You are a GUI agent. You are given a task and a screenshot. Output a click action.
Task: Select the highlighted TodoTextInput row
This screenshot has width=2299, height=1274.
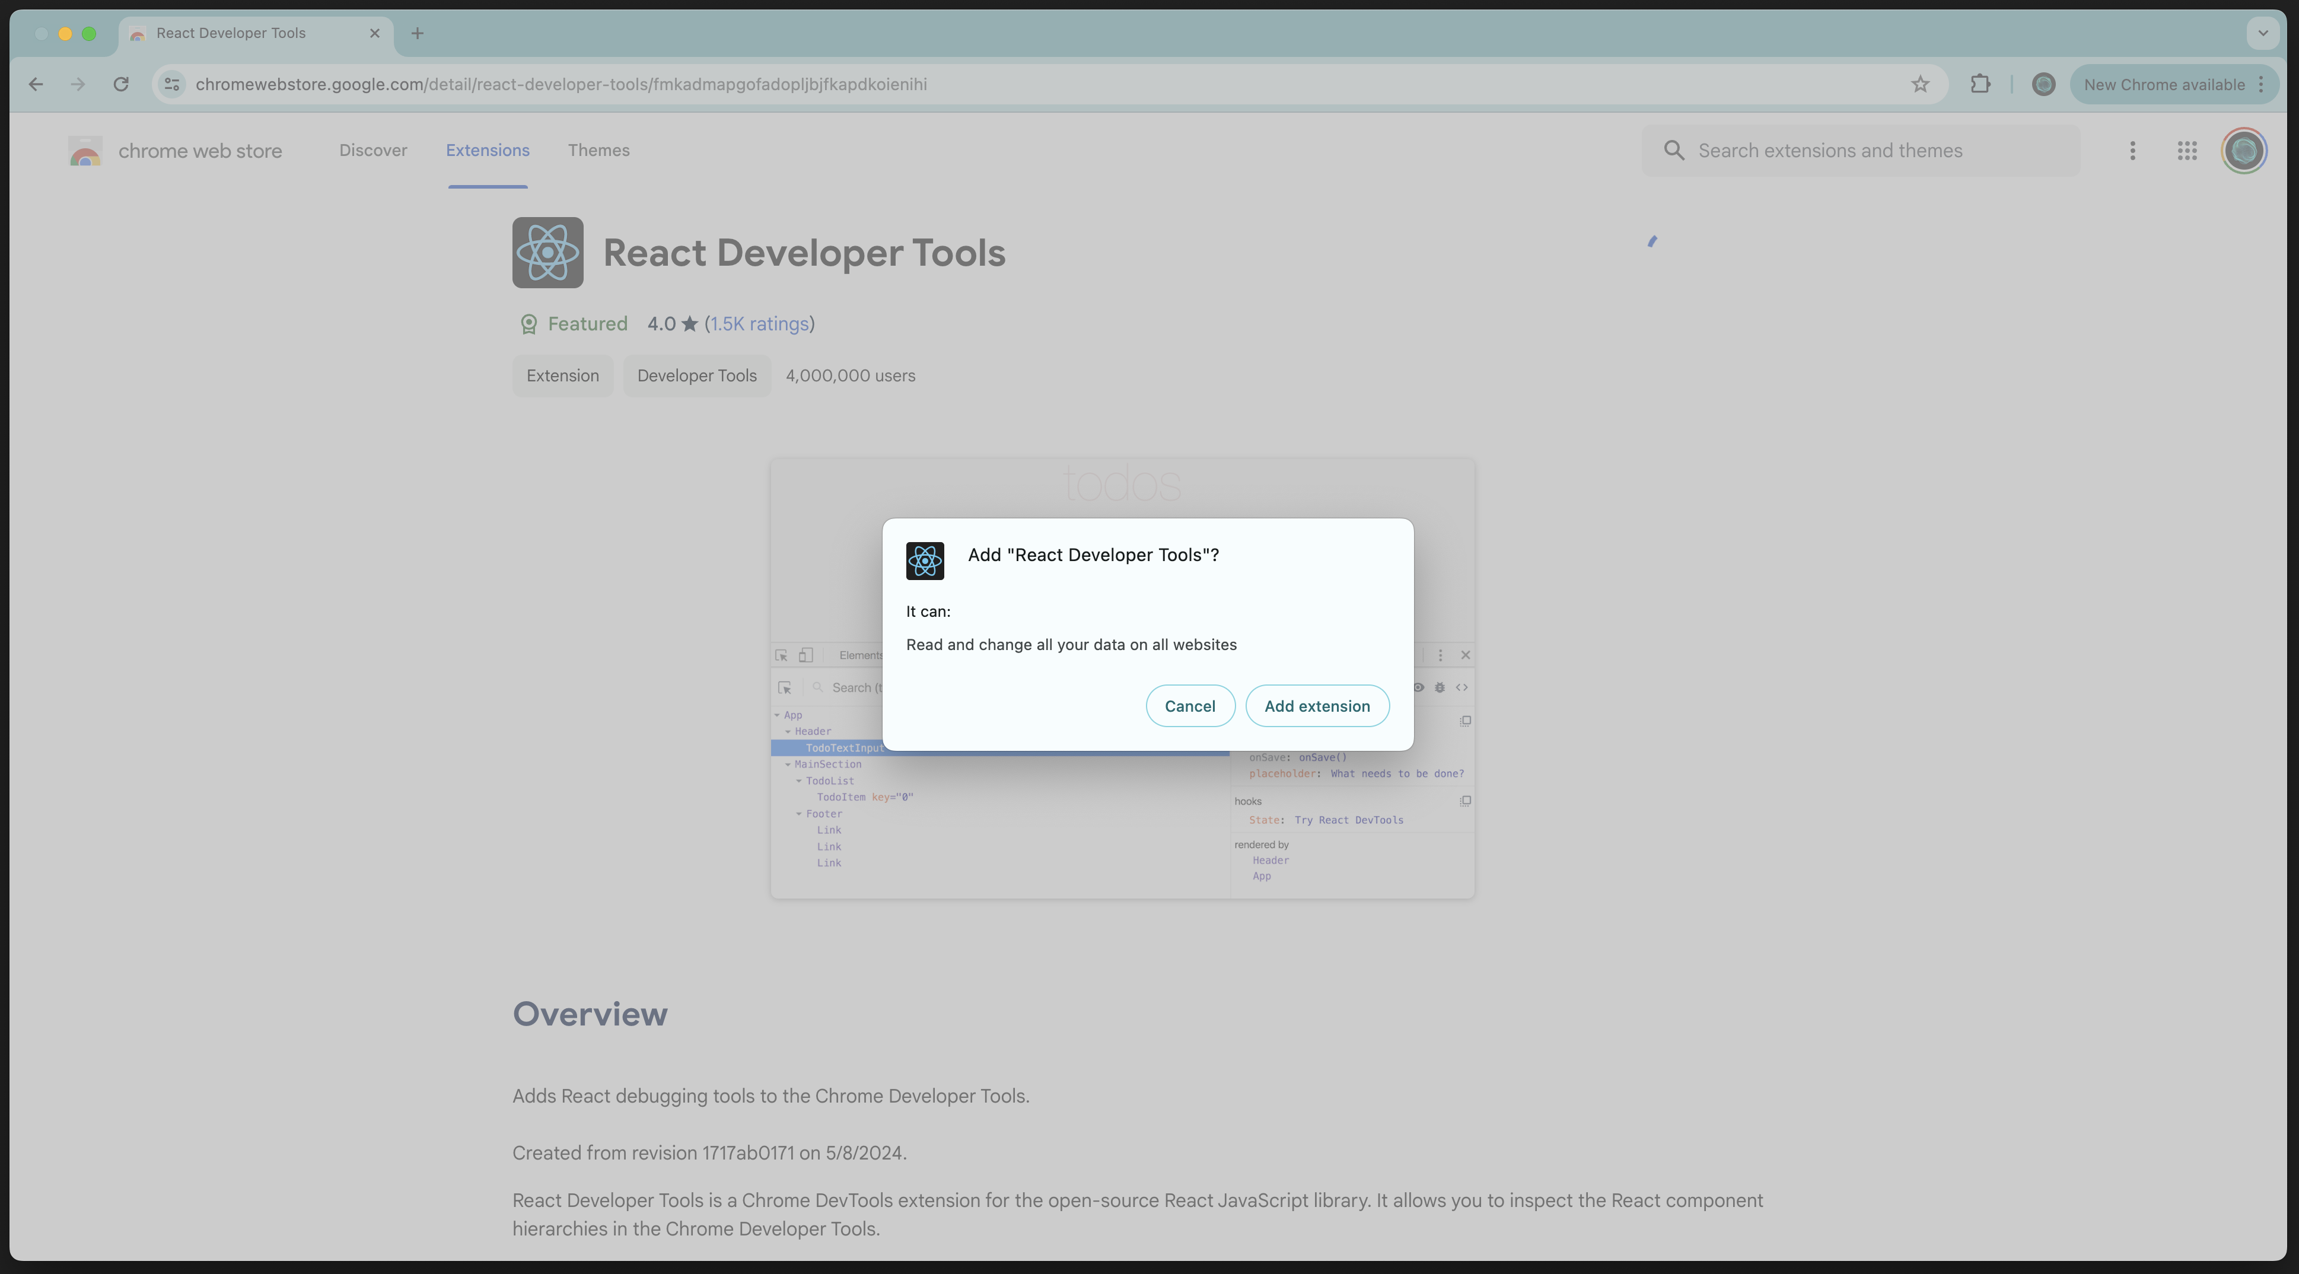click(844, 748)
